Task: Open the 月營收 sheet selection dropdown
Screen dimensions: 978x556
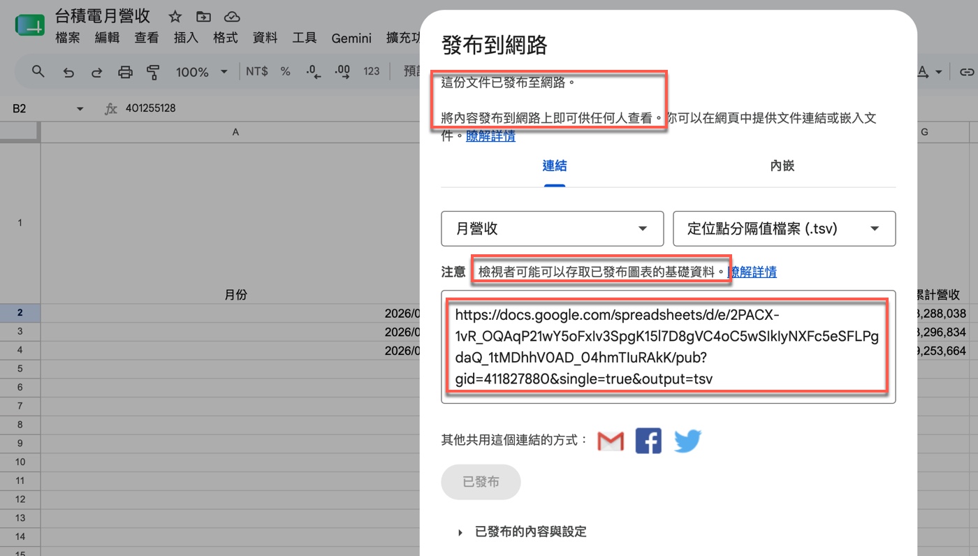Action: (552, 228)
